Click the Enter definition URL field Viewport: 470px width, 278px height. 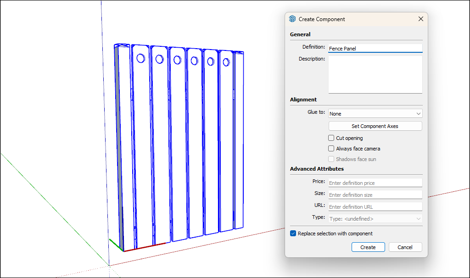pos(375,206)
